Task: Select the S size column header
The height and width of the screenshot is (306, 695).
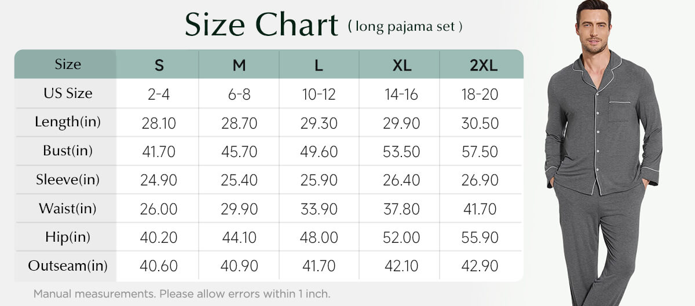Action: click(x=159, y=65)
